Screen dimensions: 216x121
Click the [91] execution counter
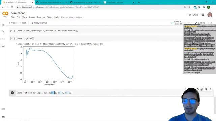point(12,31)
